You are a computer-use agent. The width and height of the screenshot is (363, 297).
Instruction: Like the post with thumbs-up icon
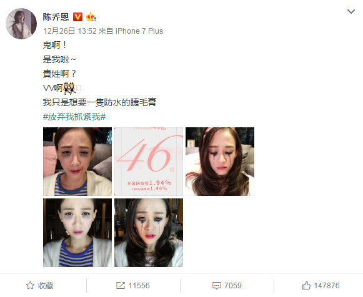[306, 285]
